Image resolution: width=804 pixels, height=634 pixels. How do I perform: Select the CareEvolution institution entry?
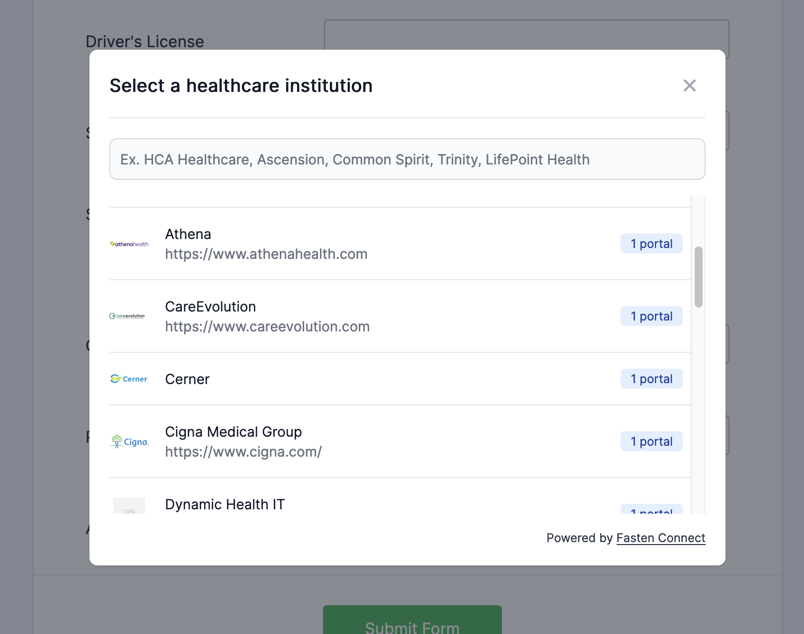pos(400,316)
